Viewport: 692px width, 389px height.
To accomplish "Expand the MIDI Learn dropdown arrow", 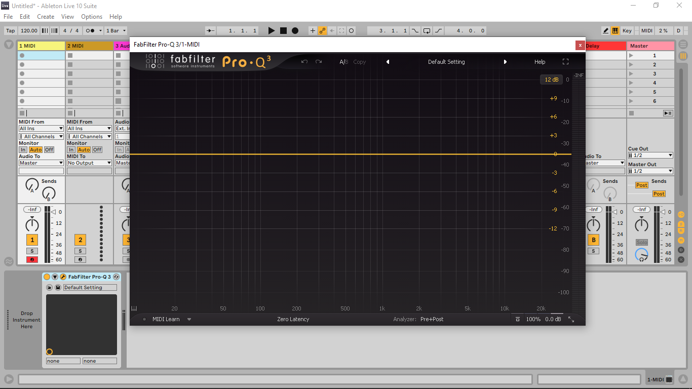I will (x=189, y=319).
